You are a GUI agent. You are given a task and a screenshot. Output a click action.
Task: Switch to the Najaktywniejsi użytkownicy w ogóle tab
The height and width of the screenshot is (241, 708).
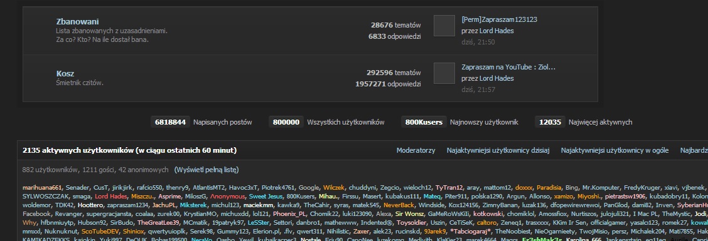coord(614,150)
